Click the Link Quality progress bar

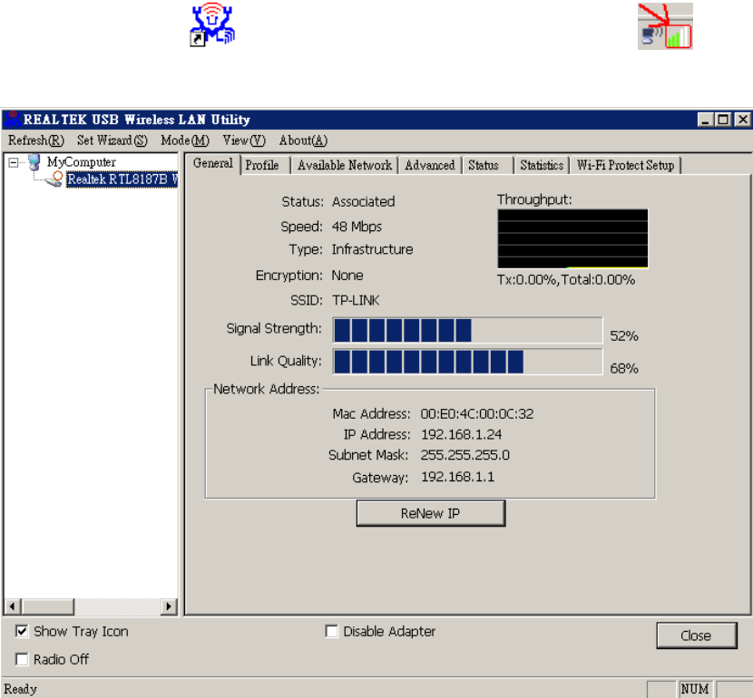tap(467, 362)
